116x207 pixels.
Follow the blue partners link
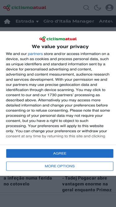pyautogui.click(x=35, y=54)
